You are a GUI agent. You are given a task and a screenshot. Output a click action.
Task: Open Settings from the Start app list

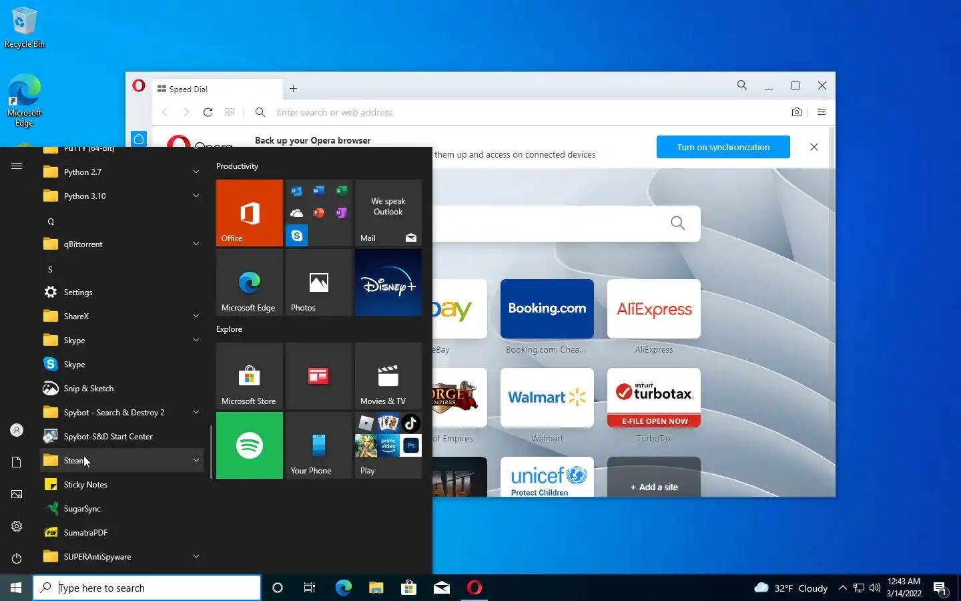click(122, 292)
